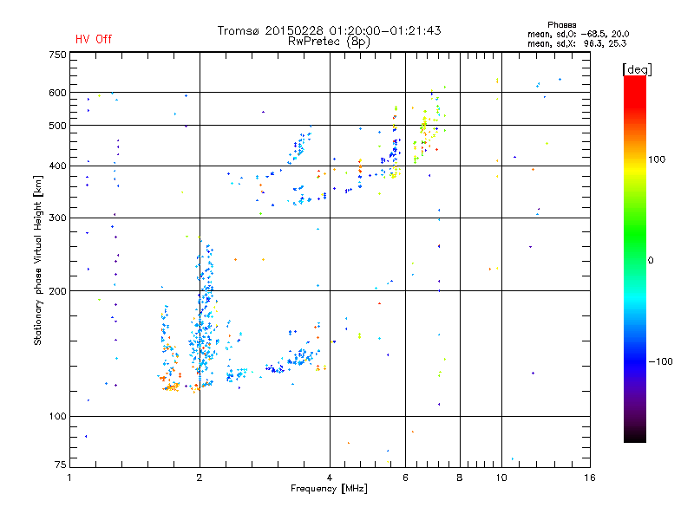Click the y-axis '300' tick label
Viewport: 694px width, 520px height.
click(57, 218)
